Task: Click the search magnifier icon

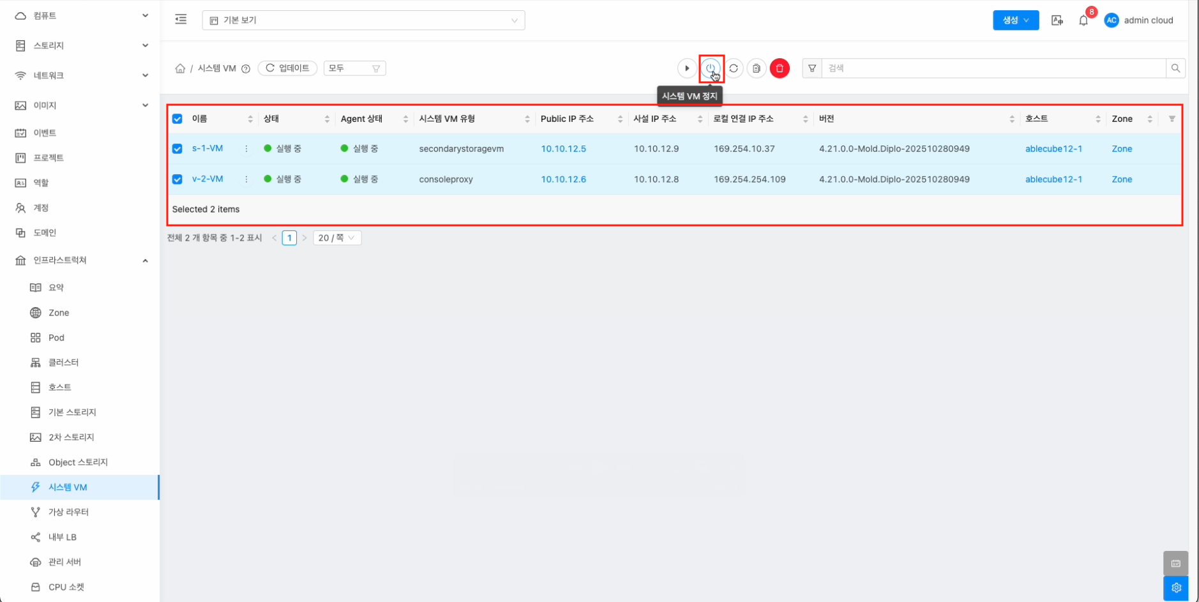Action: click(1175, 68)
